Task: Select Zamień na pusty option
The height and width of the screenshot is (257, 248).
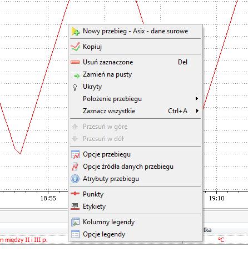Action: pos(135,74)
